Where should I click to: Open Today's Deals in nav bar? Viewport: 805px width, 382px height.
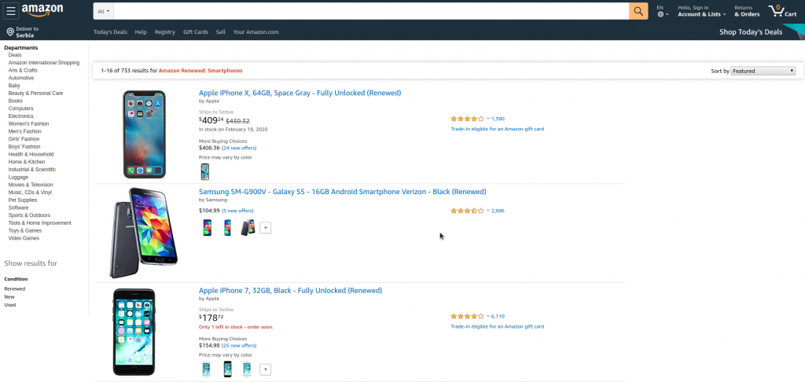click(x=110, y=31)
